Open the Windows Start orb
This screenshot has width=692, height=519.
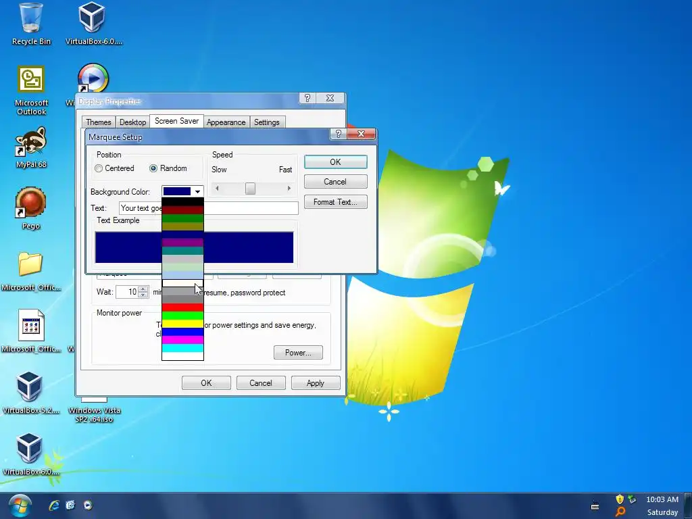20,505
